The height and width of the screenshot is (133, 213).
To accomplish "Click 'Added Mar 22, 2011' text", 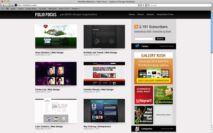I will tap(92, 55).
